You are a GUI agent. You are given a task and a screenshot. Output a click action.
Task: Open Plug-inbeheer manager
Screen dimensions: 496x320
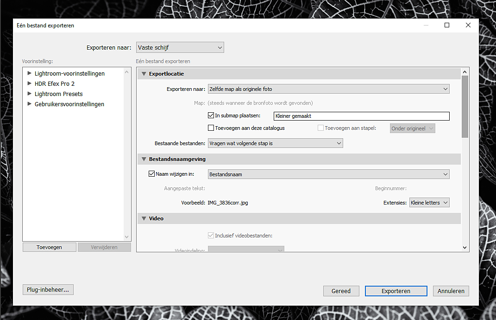pyautogui.click(x=48, y=290)
